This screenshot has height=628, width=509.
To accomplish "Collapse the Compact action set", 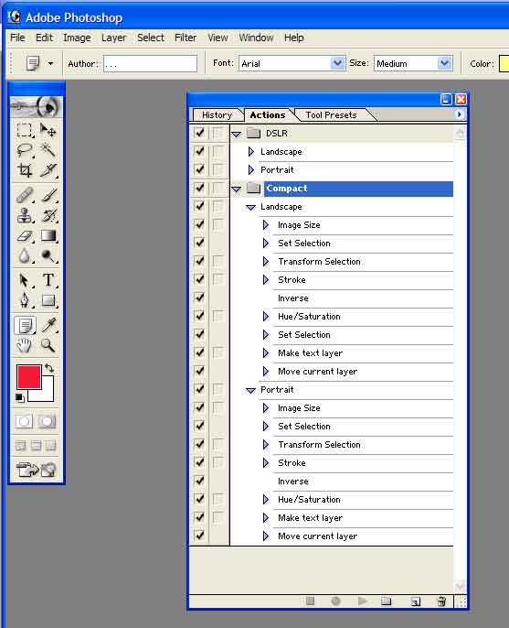I will tap(237, 189).
